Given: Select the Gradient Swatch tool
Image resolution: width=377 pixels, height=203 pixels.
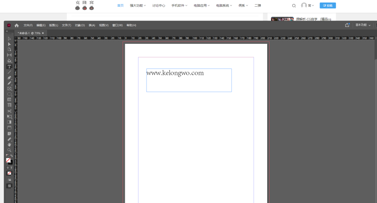Looking at the screenshot, I should point(9,122).
